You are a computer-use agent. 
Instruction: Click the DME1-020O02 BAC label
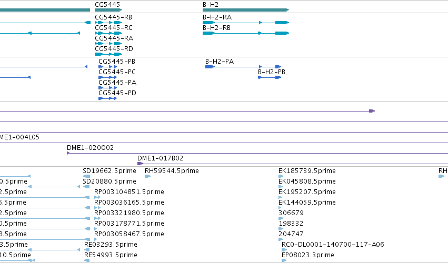click(91, 148)
